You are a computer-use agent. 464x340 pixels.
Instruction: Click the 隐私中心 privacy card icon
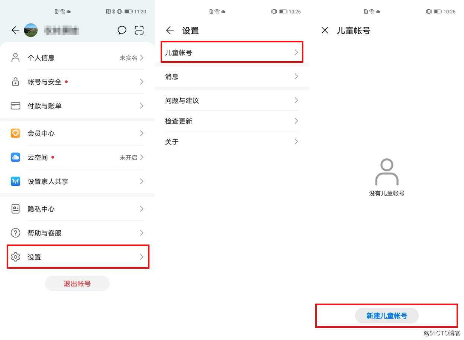coord(15,209)
